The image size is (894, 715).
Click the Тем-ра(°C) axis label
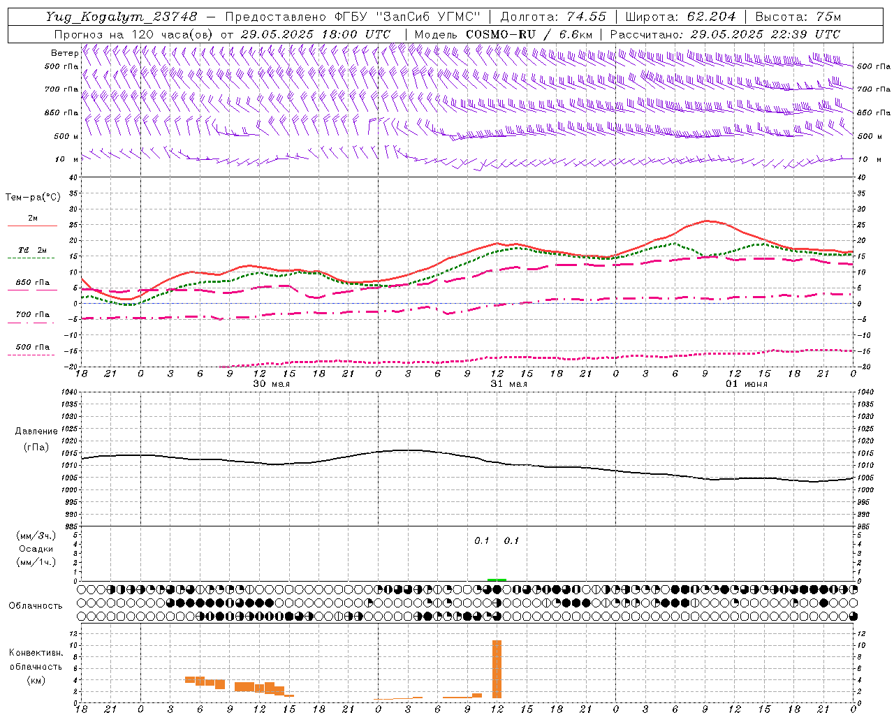click(33, 198)
